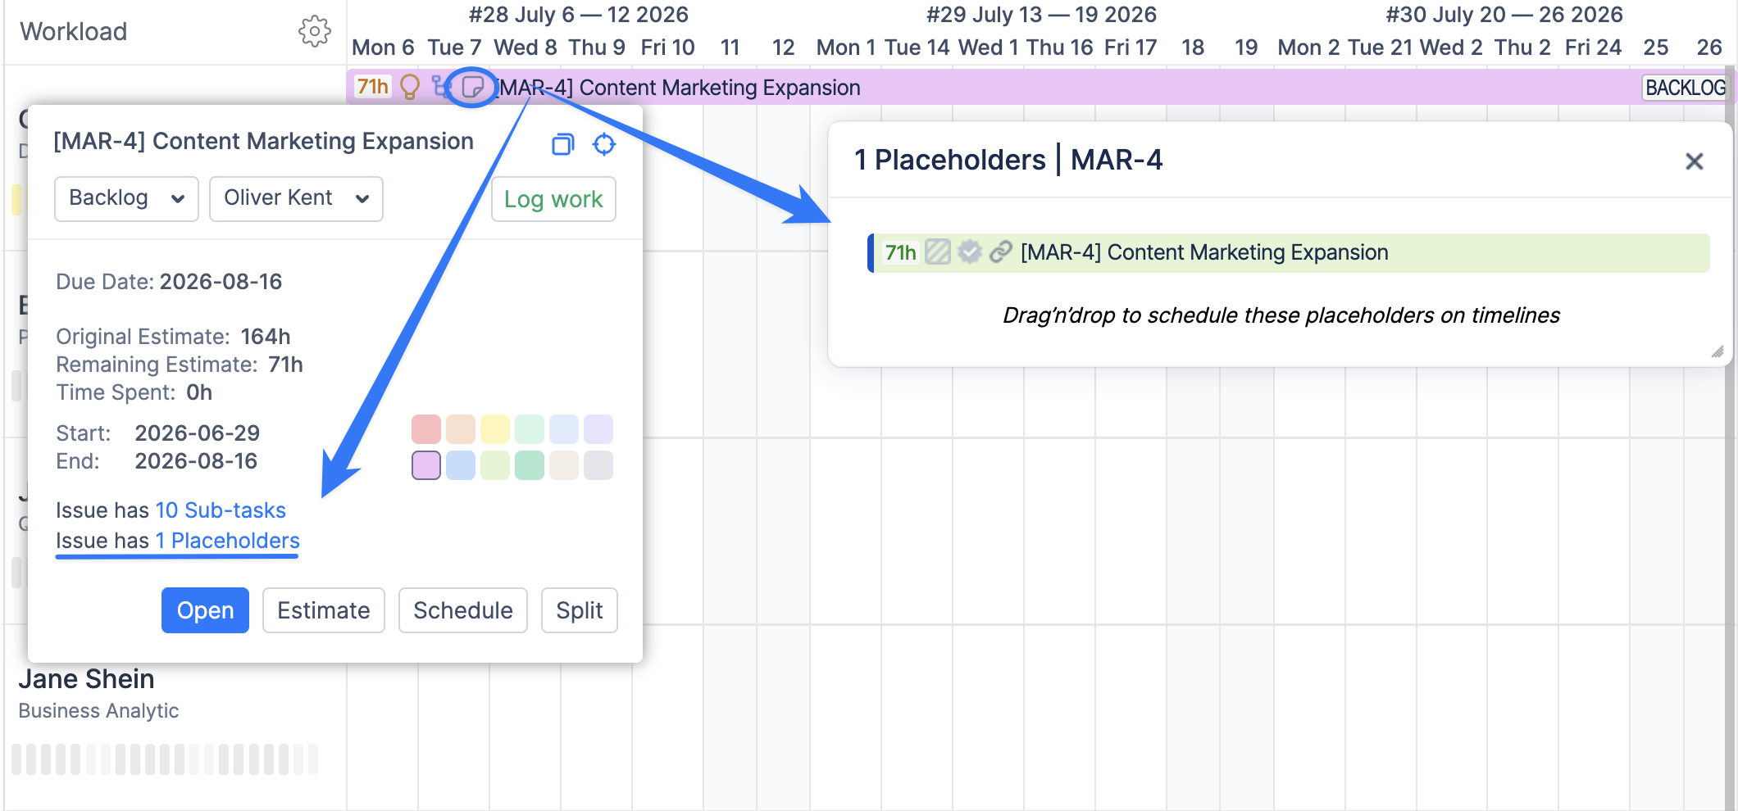
Task: Select the Jane Shein resource row name
Action: [x=86, y=679]
